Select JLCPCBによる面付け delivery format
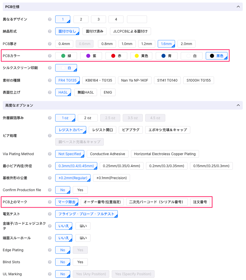The height and width of the screenshot is (280, 246). click(x=130, y=31)
